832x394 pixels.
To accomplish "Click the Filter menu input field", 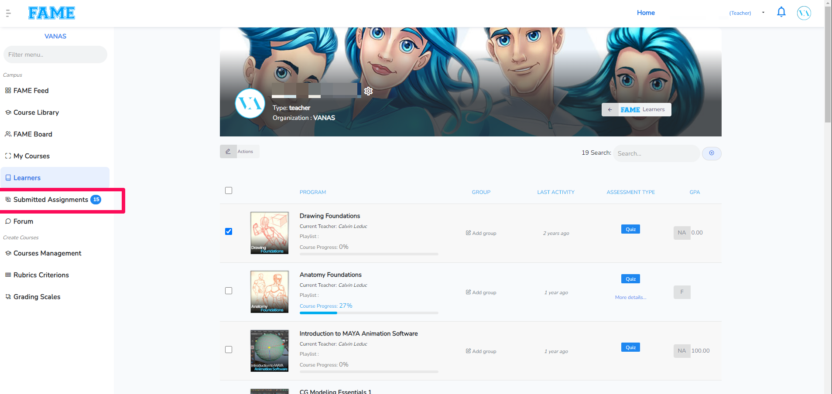I will pos(55,54).
